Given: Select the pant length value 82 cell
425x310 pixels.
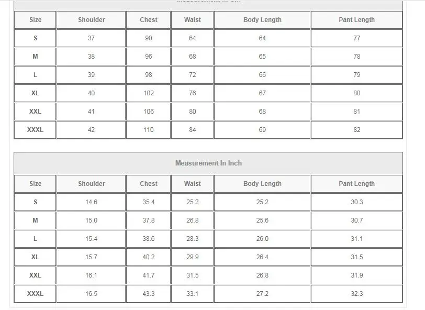Looking at the screenshot, I should (357, 130).
